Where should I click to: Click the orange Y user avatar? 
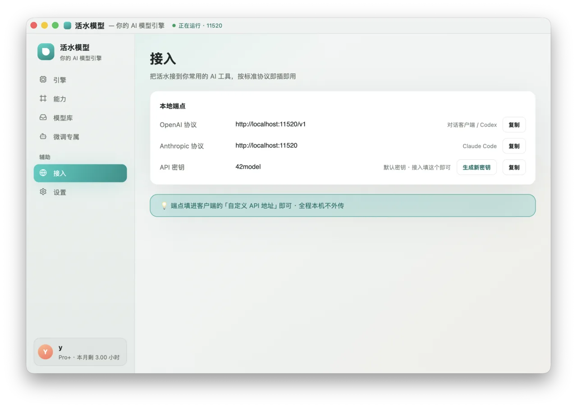[x=46, y=352]
